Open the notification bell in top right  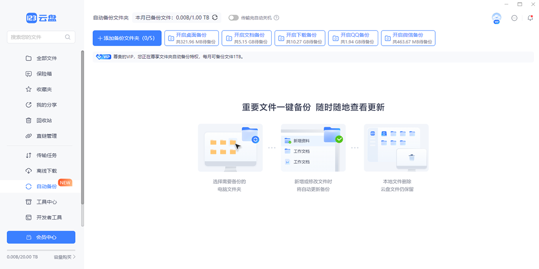coord(530,18)
